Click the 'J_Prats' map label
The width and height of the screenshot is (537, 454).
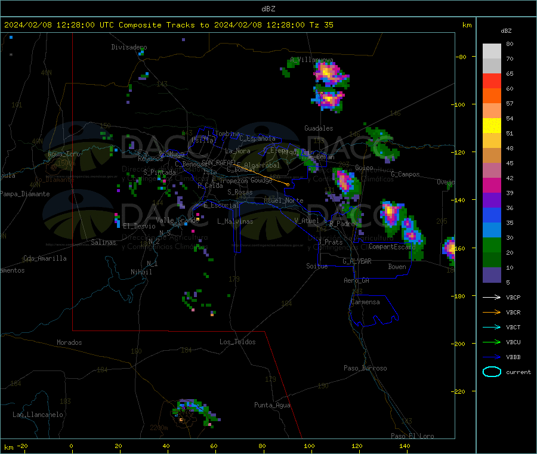click(x=330, y=242)
